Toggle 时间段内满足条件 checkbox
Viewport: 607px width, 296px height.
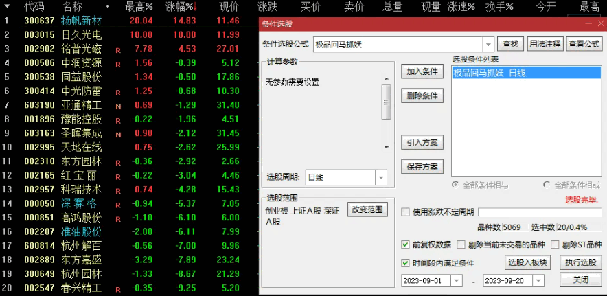405,263
